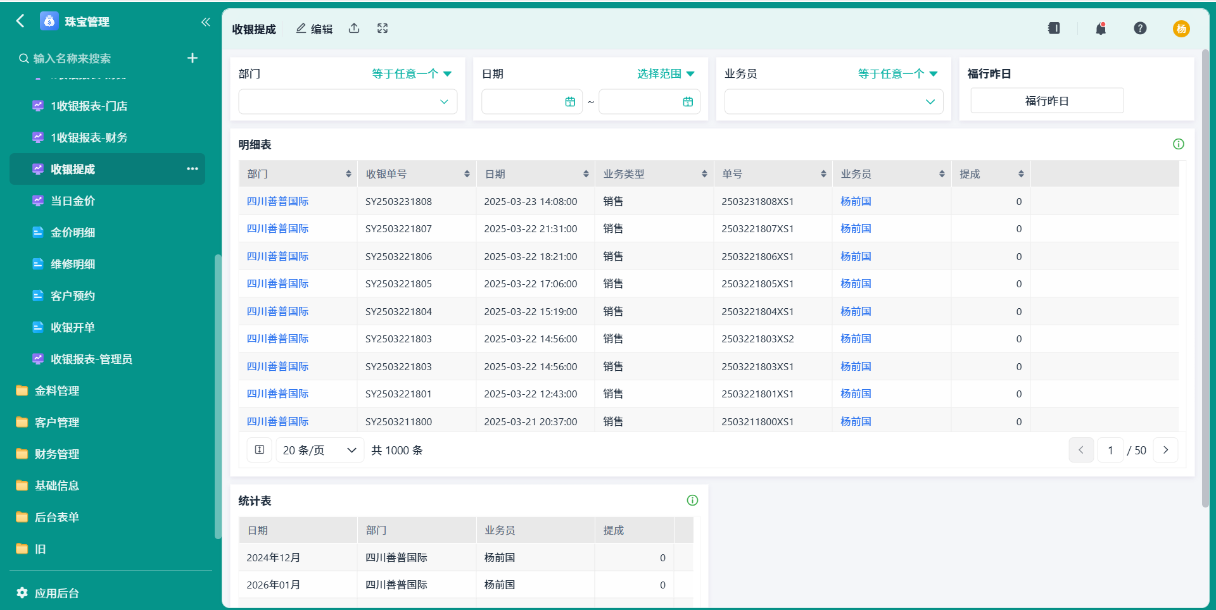This screenshot has width=1216, height=610.
Task: Click the plus icon to add new item
Action: (193, 58)
